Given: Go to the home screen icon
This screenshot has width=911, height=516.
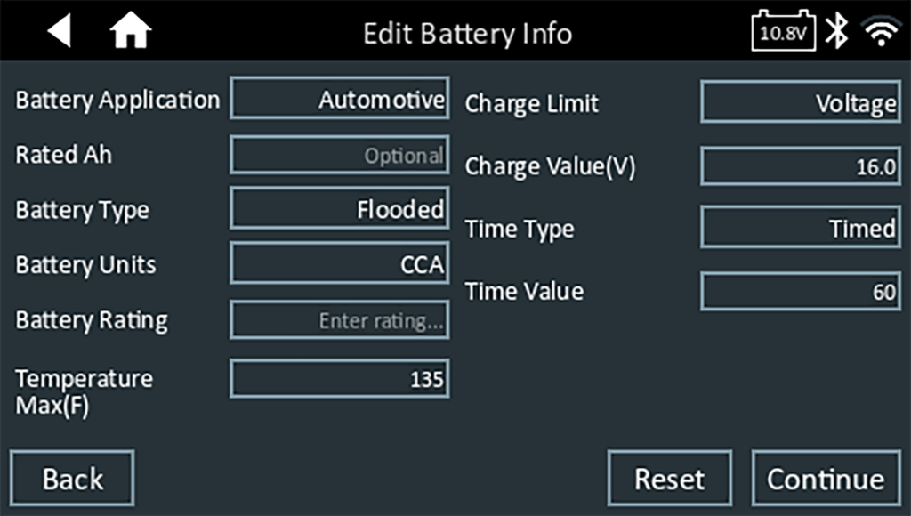Looking at the screenshot, I should click(130, 33).
